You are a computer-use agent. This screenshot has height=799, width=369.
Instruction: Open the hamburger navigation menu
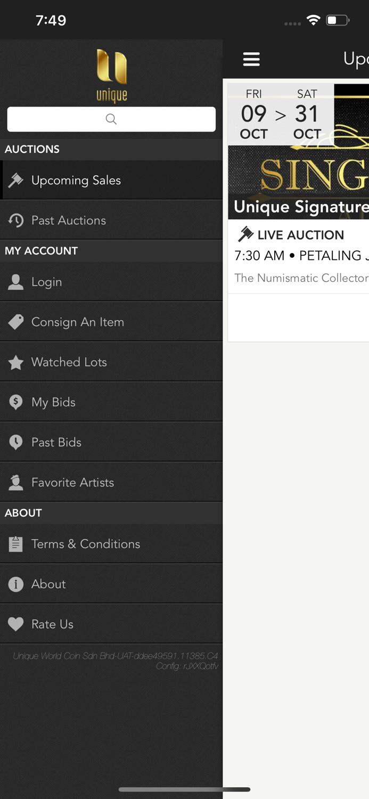251,59
